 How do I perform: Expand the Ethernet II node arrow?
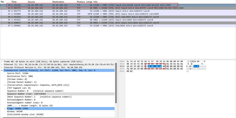click(2, 64)
